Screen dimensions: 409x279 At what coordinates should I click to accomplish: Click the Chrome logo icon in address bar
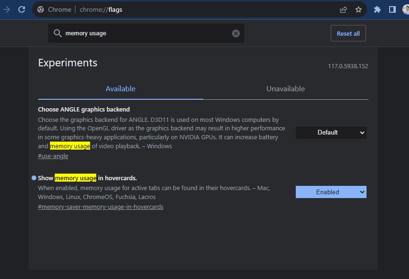coord(41,9)
